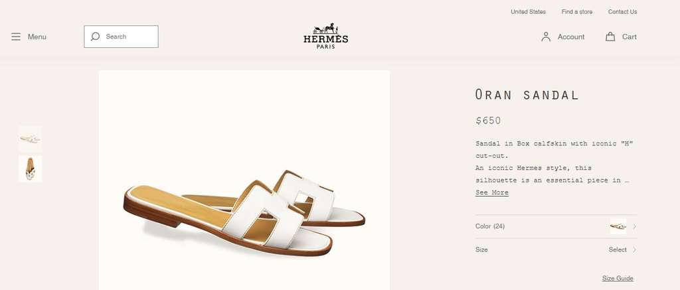Click the United States region link
The width and height of the screenshot is (680, 290).
528,12
